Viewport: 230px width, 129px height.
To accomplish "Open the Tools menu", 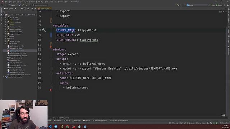I will (51, 2).
